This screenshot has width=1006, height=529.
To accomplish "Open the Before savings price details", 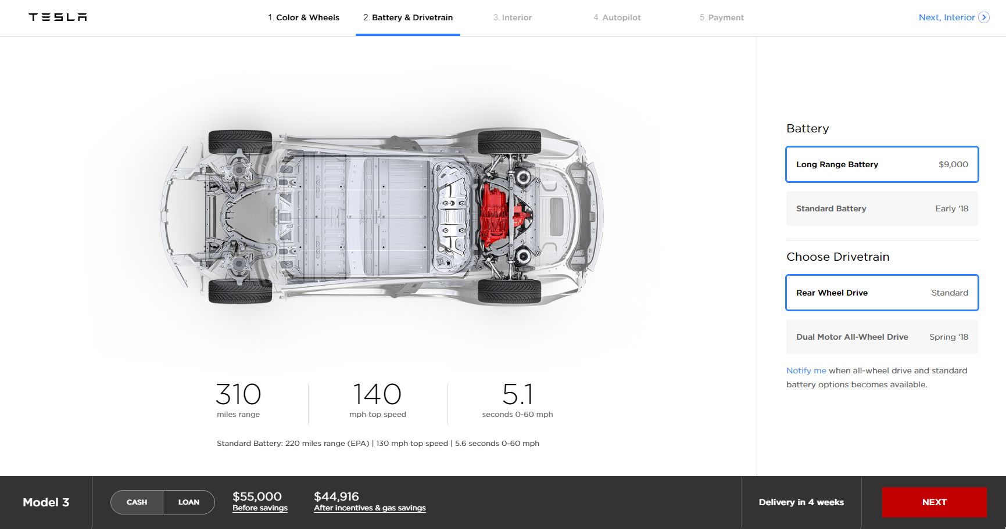I will (x=260, y=508).
